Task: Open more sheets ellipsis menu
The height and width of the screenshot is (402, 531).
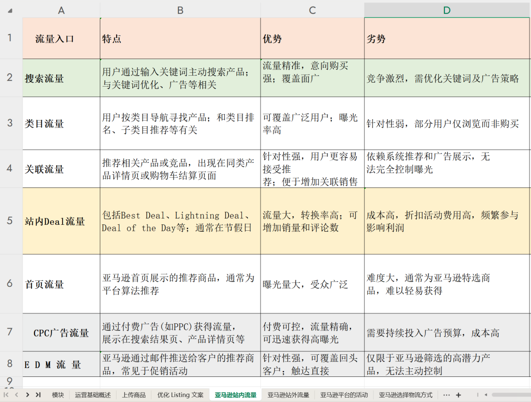Action: point(446,395)
